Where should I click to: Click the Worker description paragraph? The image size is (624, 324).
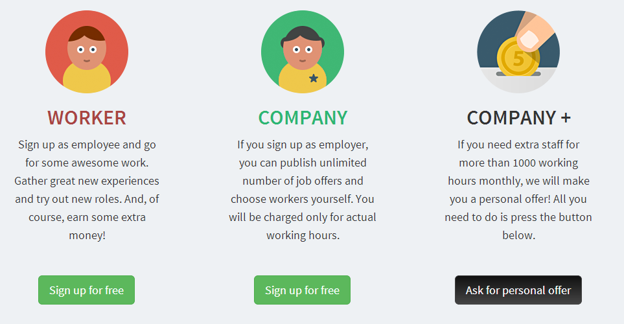click(x=87, y=190)
